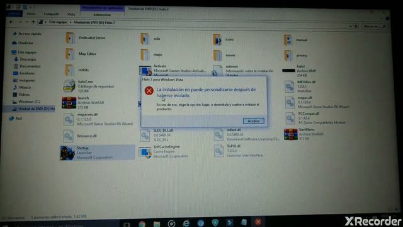Open the Vista ribbon tab
The width and height of the screenshot is (403, 227).
[x=71, y=14]
